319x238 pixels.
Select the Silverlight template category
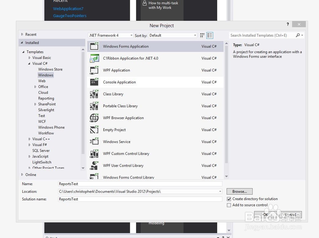46,110
